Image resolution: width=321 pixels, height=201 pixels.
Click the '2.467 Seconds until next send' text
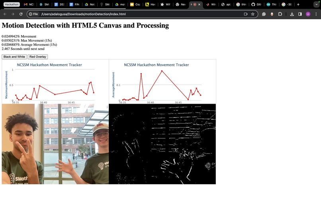click(x=23, y=49)
